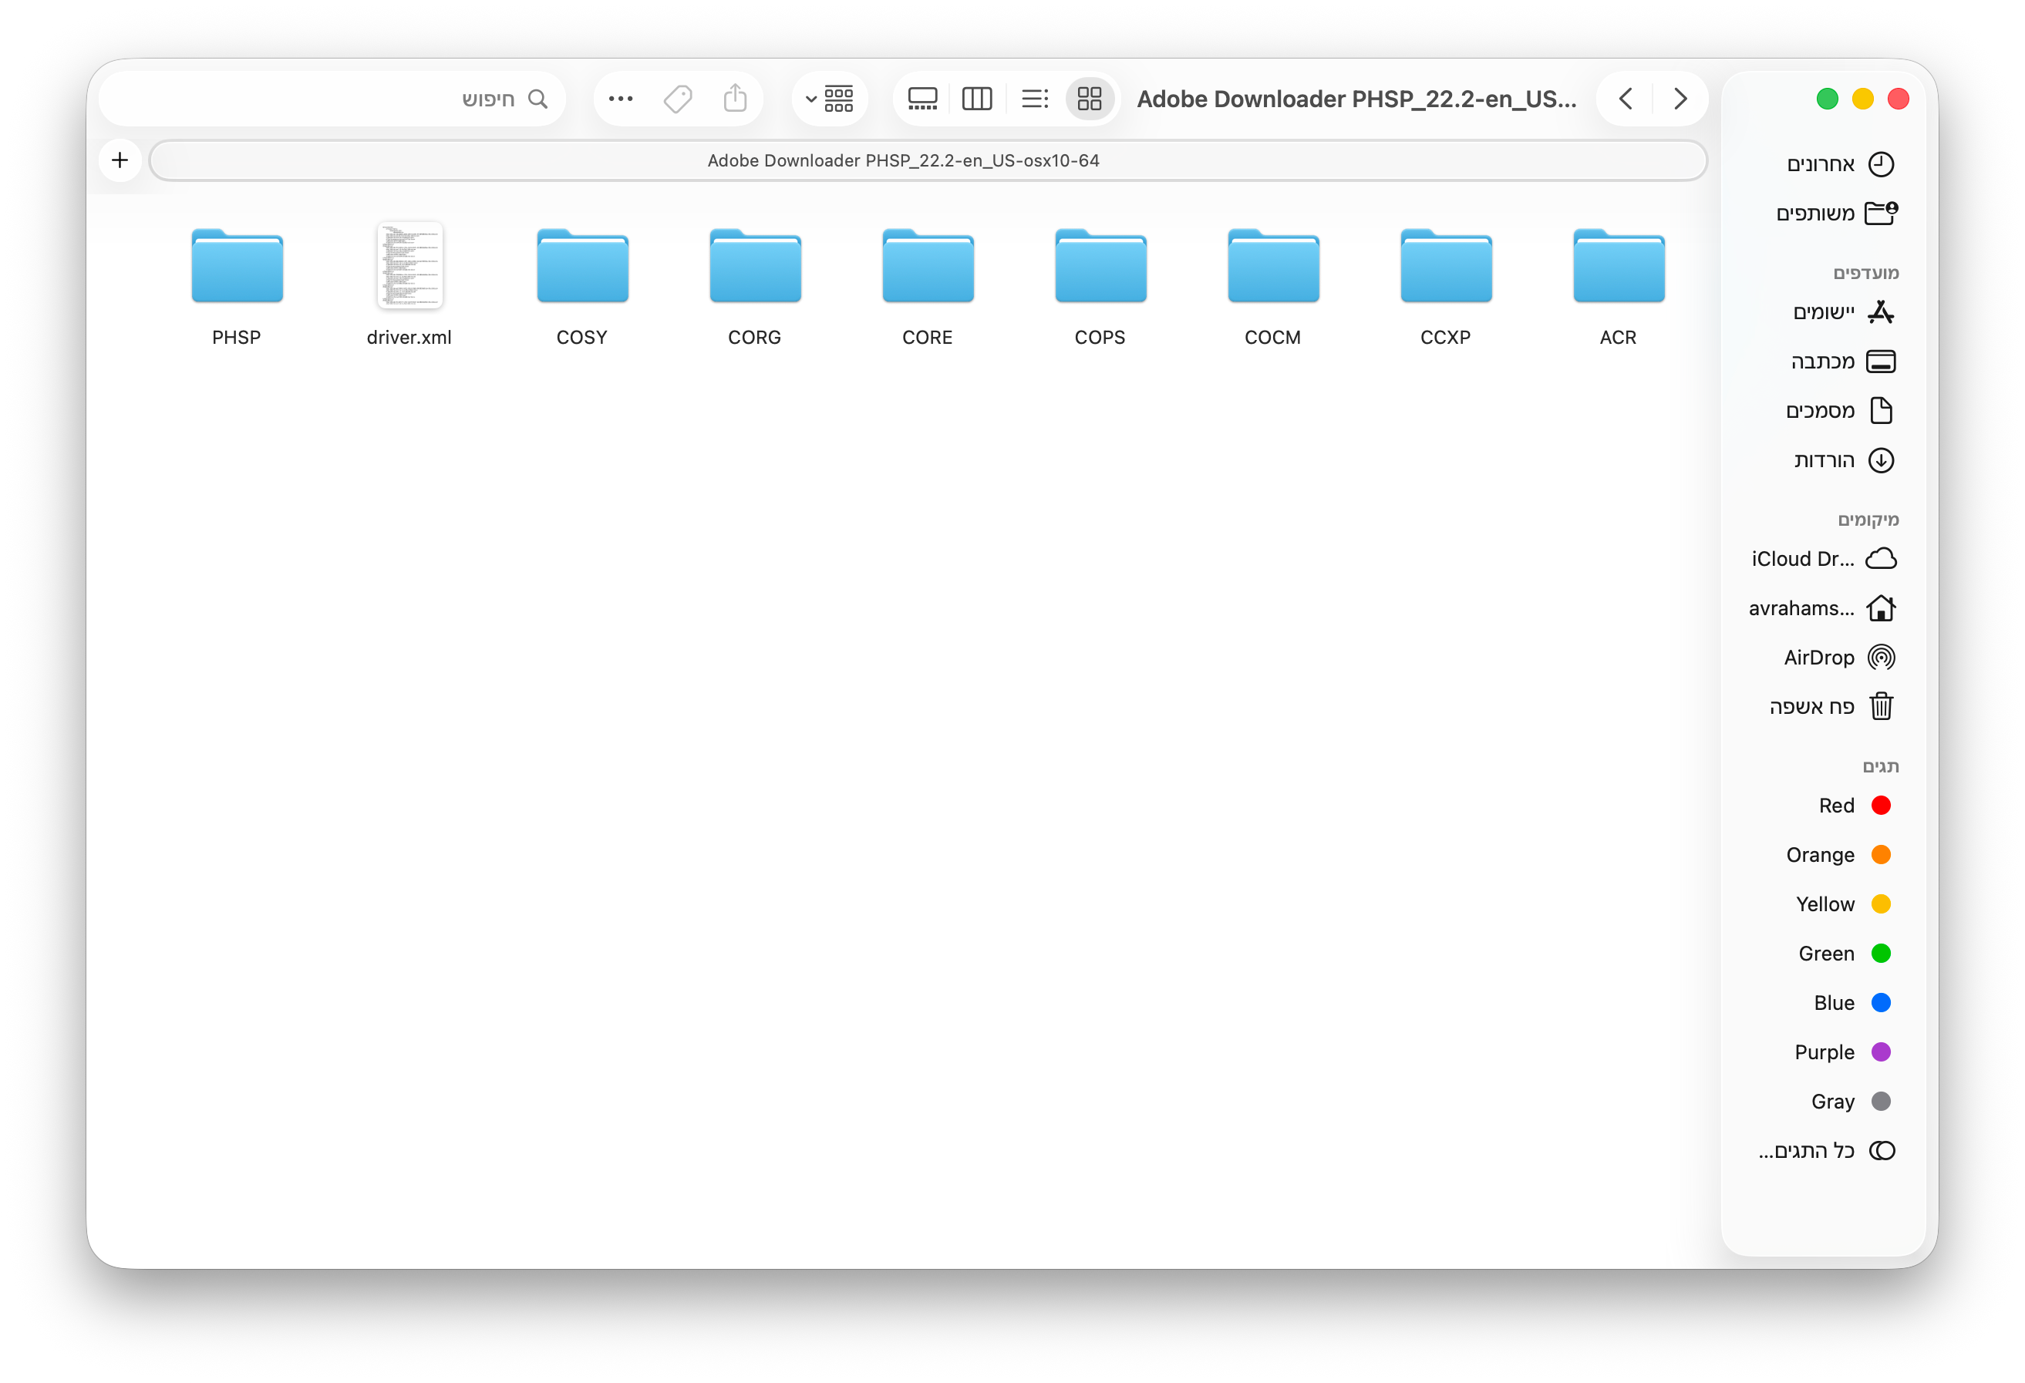Screen dimensions: 2025x1383
Task: Click the Share icon in toolbar
Action: pos(736,99)
